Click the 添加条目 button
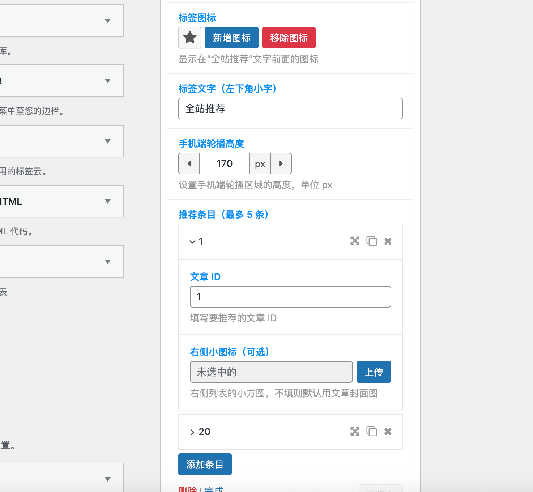Screen dimensions: 533x492 (205, 464)
